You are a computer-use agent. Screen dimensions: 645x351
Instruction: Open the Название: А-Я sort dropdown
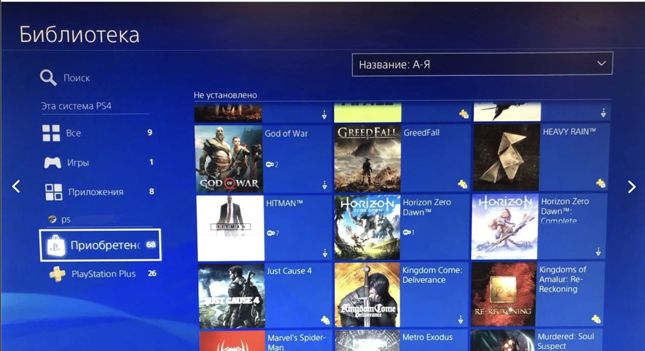click(482, 64)
